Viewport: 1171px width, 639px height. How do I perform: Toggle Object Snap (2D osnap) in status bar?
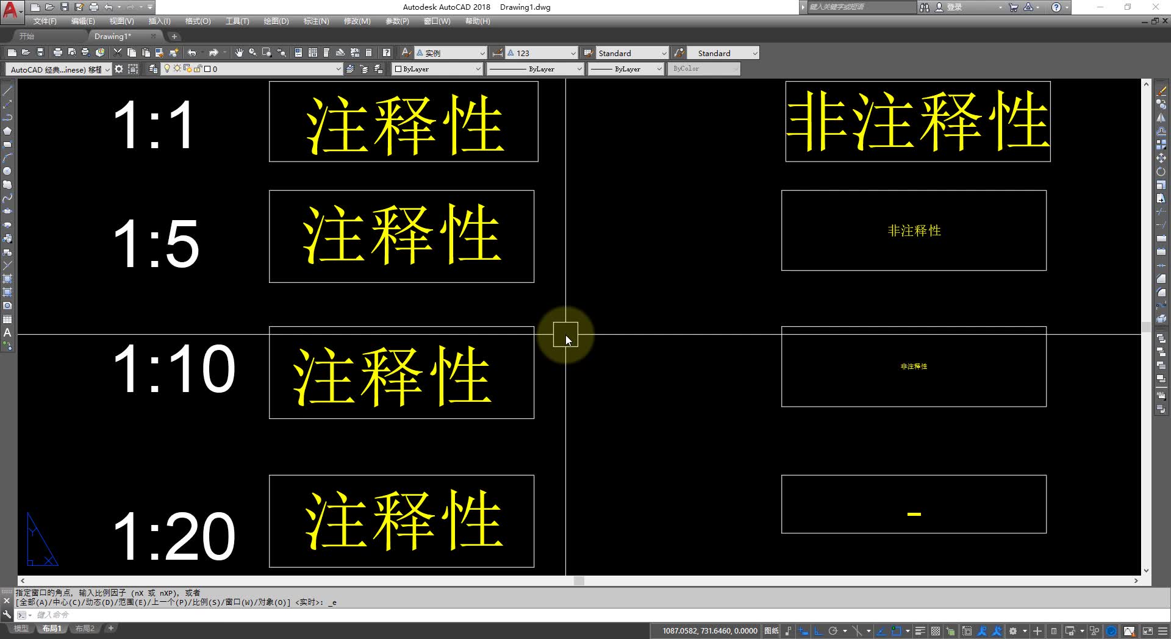896,630
